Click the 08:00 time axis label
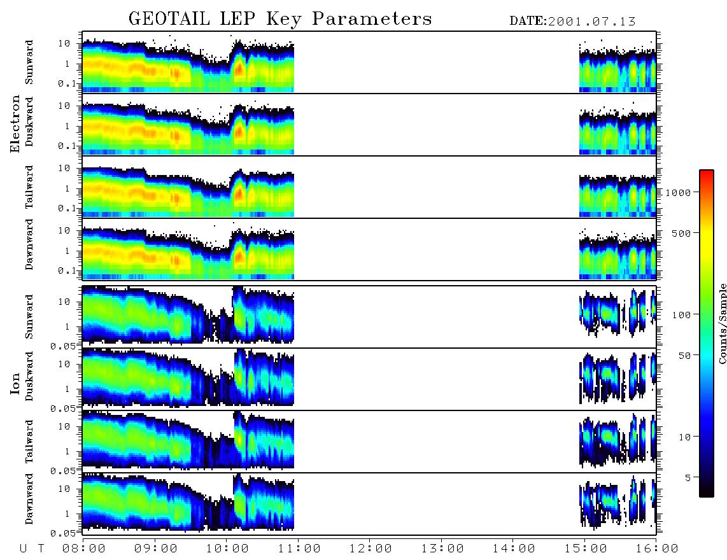This screenshot has height=560, width=727. (84, 549)
